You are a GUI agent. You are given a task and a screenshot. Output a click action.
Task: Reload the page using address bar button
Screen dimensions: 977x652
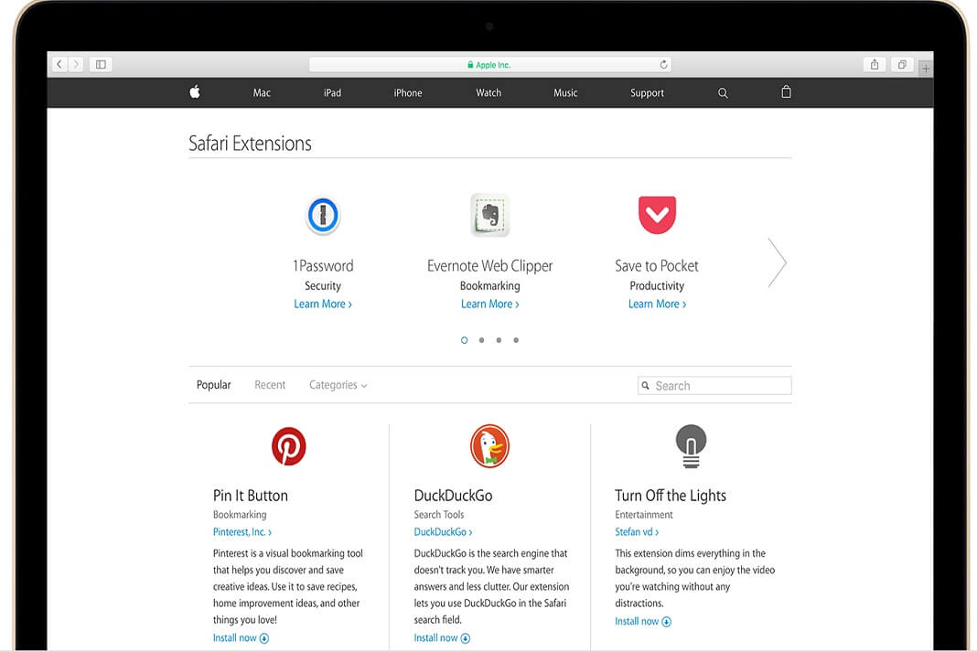(x=663, y=65)
